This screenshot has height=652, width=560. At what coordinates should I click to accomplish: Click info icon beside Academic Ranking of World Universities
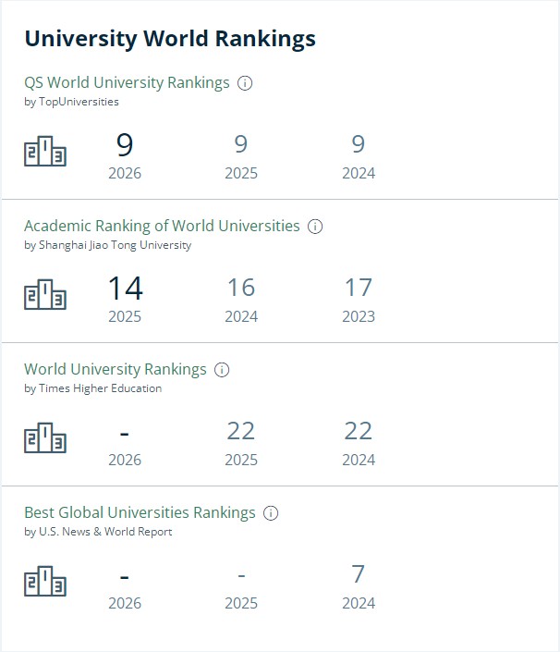(315, 227)
